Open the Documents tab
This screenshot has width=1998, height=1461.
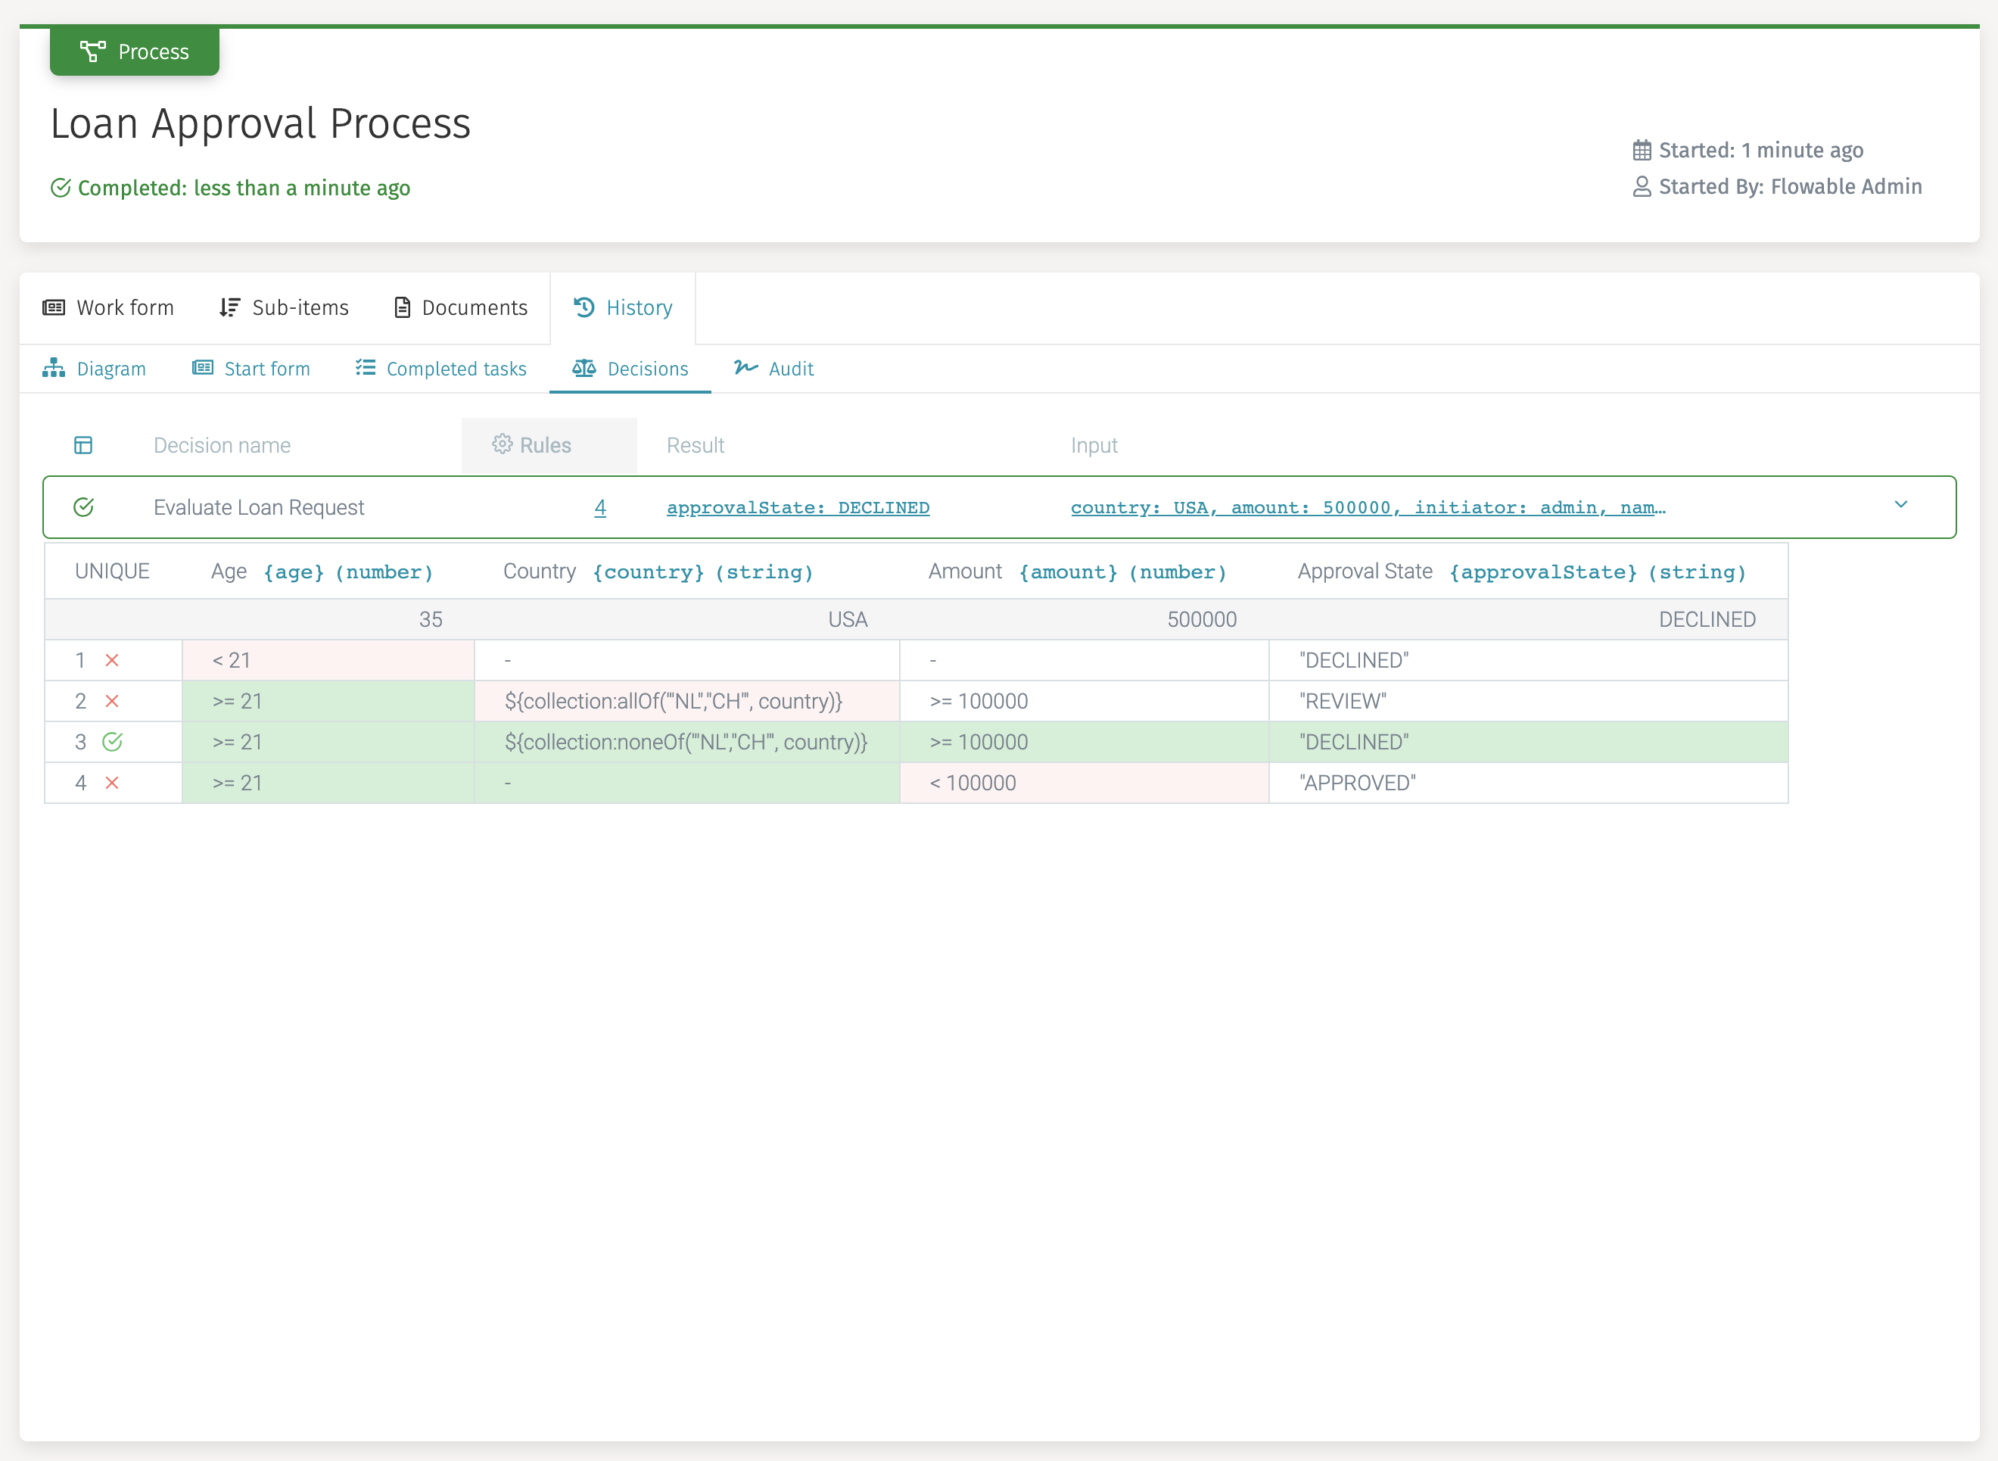point(461,308)
